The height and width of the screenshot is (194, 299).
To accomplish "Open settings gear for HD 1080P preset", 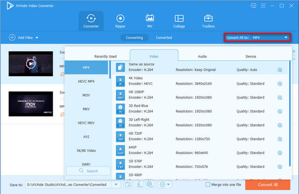I will (x=280, y=98).
